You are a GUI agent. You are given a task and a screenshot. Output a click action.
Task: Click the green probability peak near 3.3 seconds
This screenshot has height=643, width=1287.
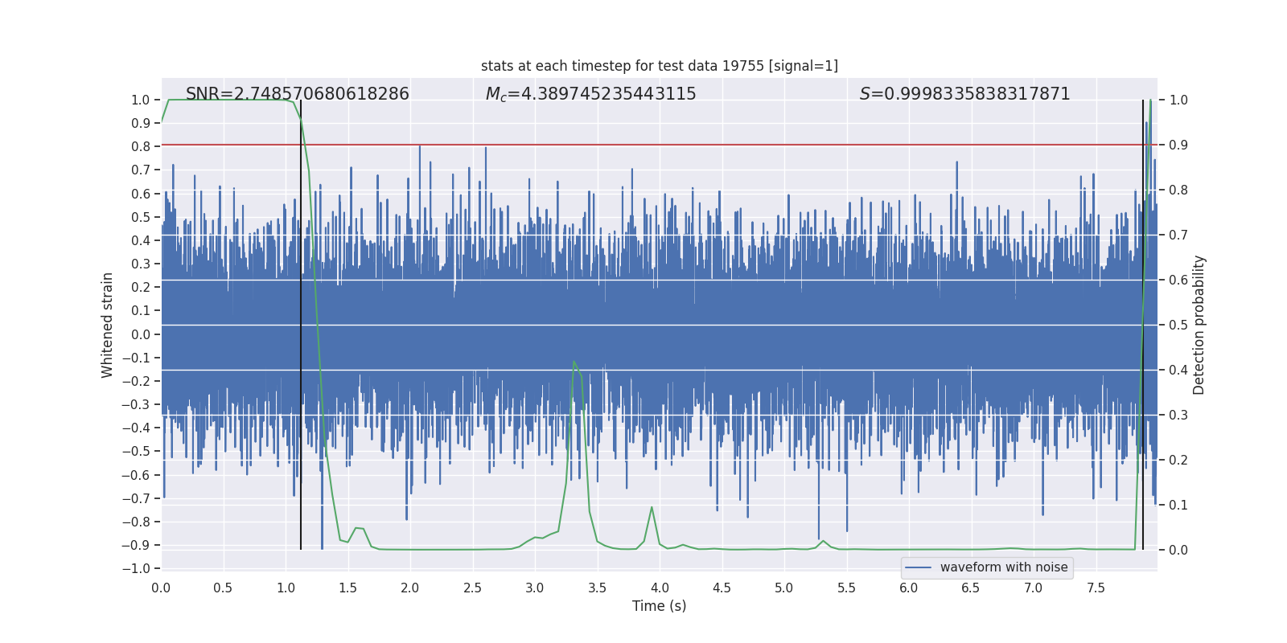[x=574, y=362]
